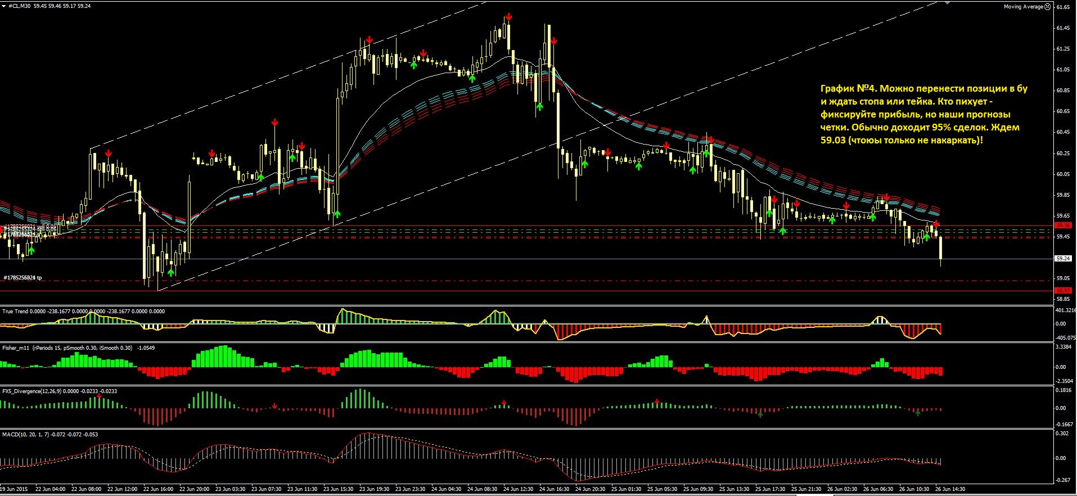The height and width of the screenshot is (496, 1077).
Task: Click the 23 Jun 15:30 time label
Action: click(339, 489)
